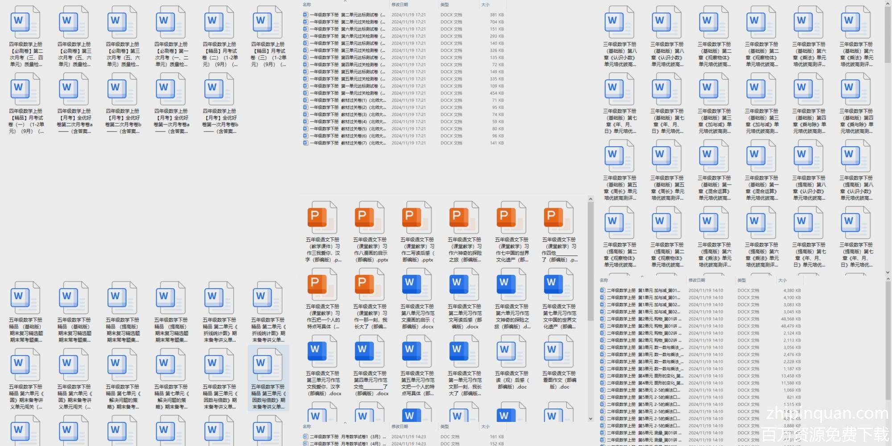Select 一年级数学下册 教材过关卷(1) list row
The height and width of the screenshot is (446, 892).
click(x=348, y=100)
